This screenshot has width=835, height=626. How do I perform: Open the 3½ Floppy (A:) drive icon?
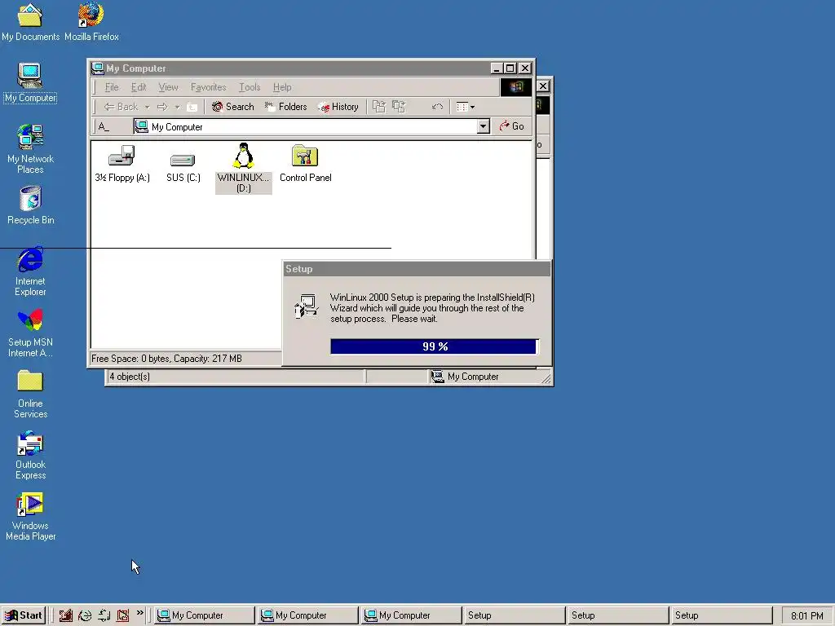point(122,156)
